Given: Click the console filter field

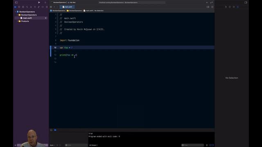Looking at the screenshot, I should pos(193,145).
